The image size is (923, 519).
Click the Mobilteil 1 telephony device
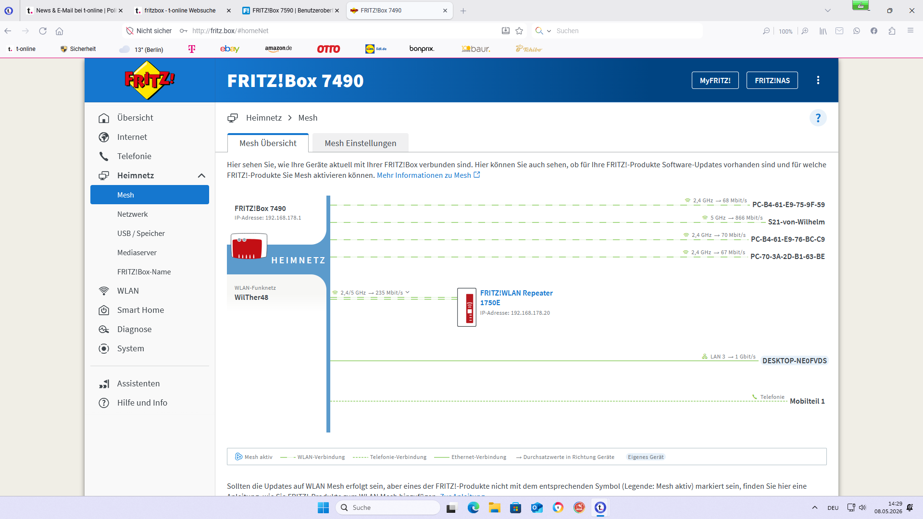tap(807, 401)
